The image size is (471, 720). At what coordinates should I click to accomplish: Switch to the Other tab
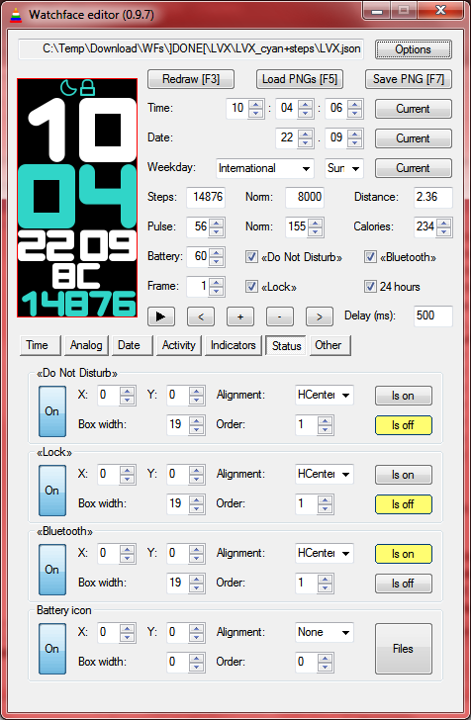coord(330,345)
